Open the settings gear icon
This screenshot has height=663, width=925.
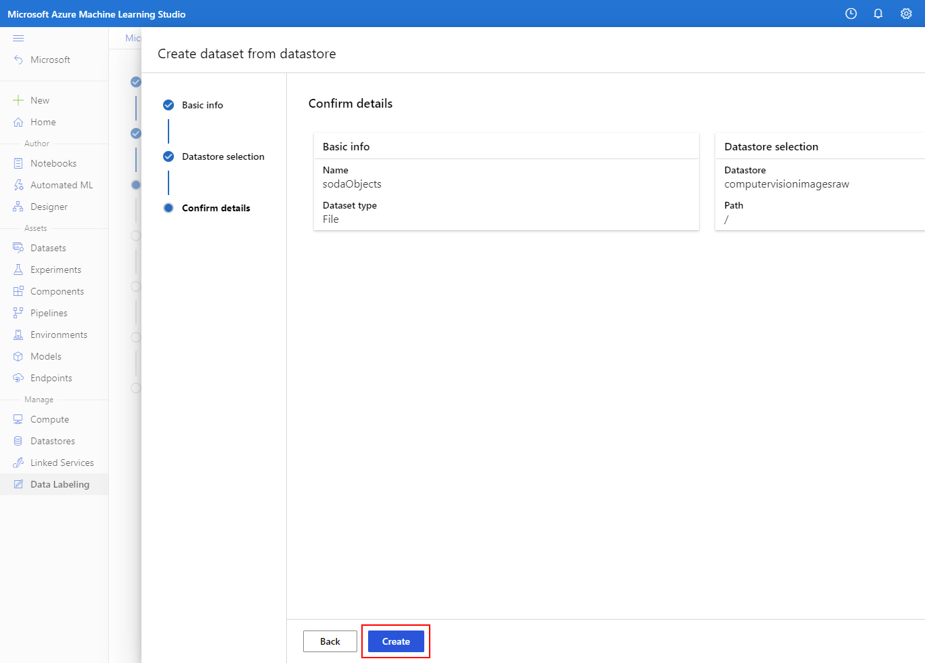click(x=906, y=14)
